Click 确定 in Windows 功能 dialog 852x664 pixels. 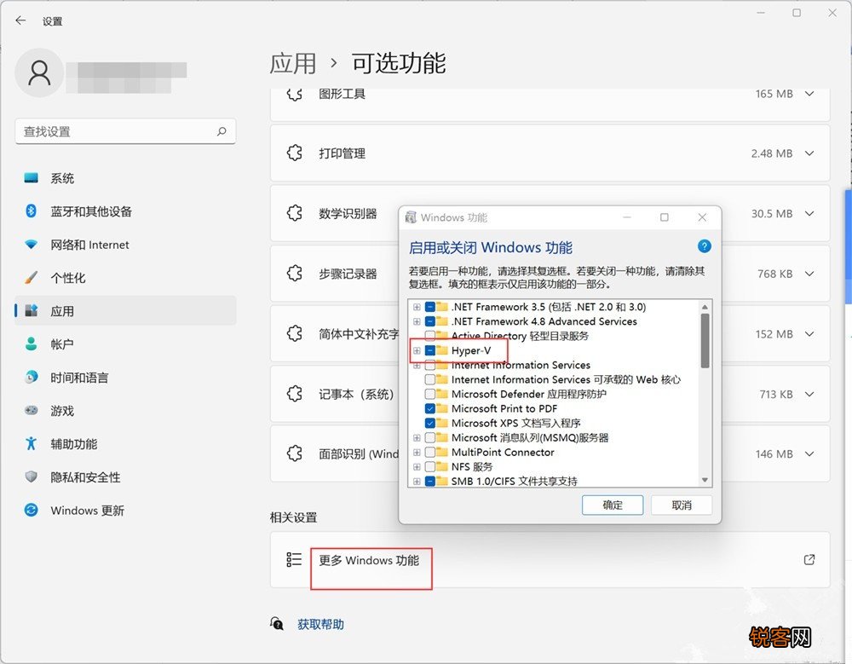pos(613,505)
